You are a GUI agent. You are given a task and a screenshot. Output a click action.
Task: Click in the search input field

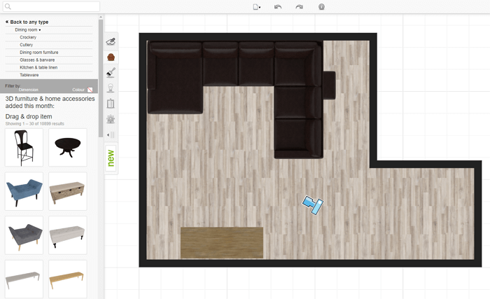pyautogui.click(x=50, y=6)
